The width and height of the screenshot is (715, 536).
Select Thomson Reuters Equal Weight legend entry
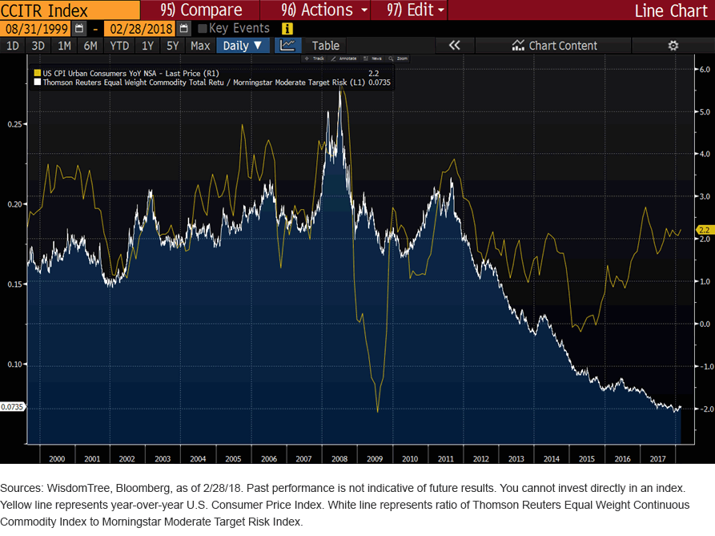204,82
